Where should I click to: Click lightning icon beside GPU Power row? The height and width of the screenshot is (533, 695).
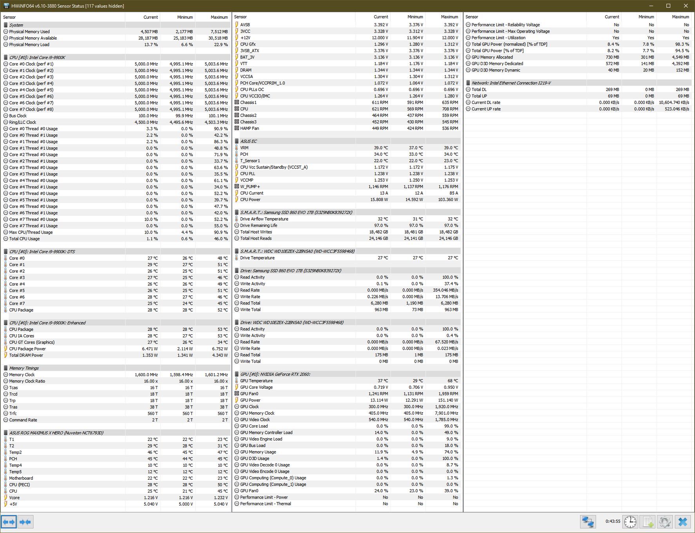click(237, 400)
